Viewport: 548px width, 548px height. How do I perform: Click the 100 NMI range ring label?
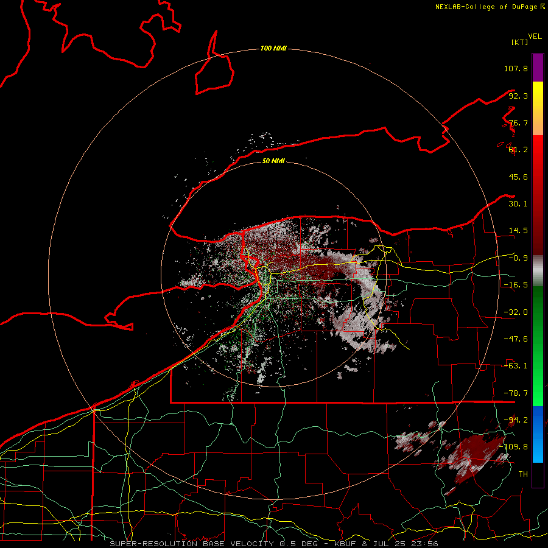(273, 48)
